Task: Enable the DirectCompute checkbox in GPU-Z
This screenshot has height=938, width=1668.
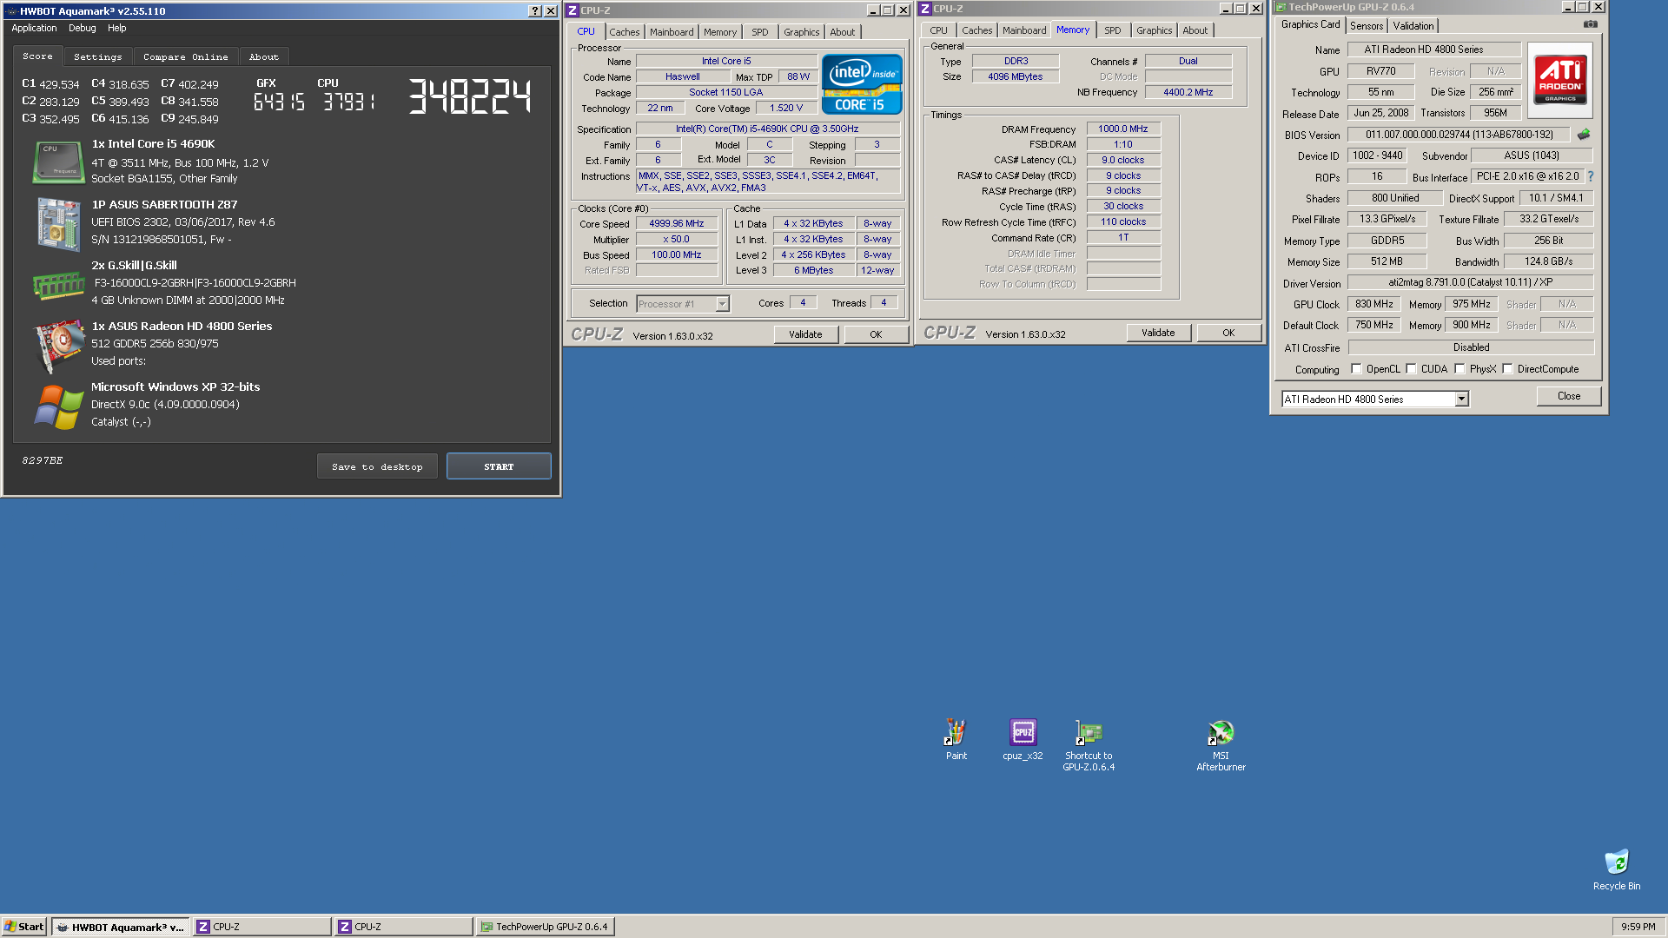Action: pos(1507,369)
